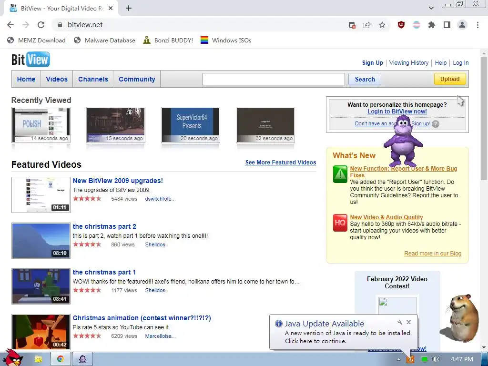
Task: Open Christmas animation contest winner title
Action: [142, 318]
